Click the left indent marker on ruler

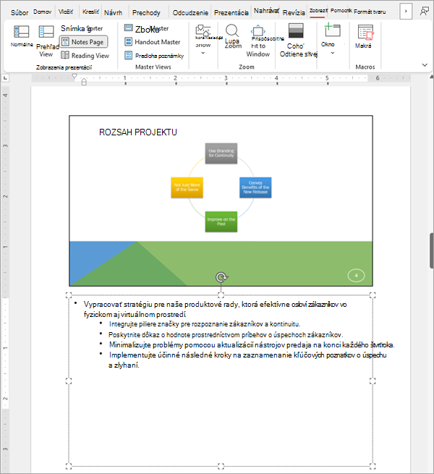(84, 82)
